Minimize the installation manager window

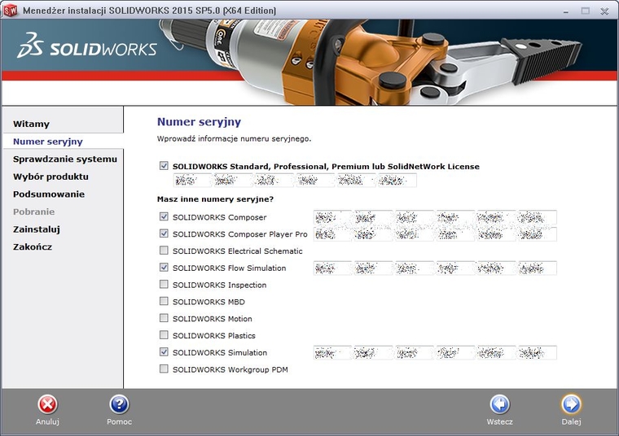(566, 11)
